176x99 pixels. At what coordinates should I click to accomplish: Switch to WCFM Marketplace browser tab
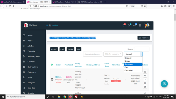click(90, 2)
